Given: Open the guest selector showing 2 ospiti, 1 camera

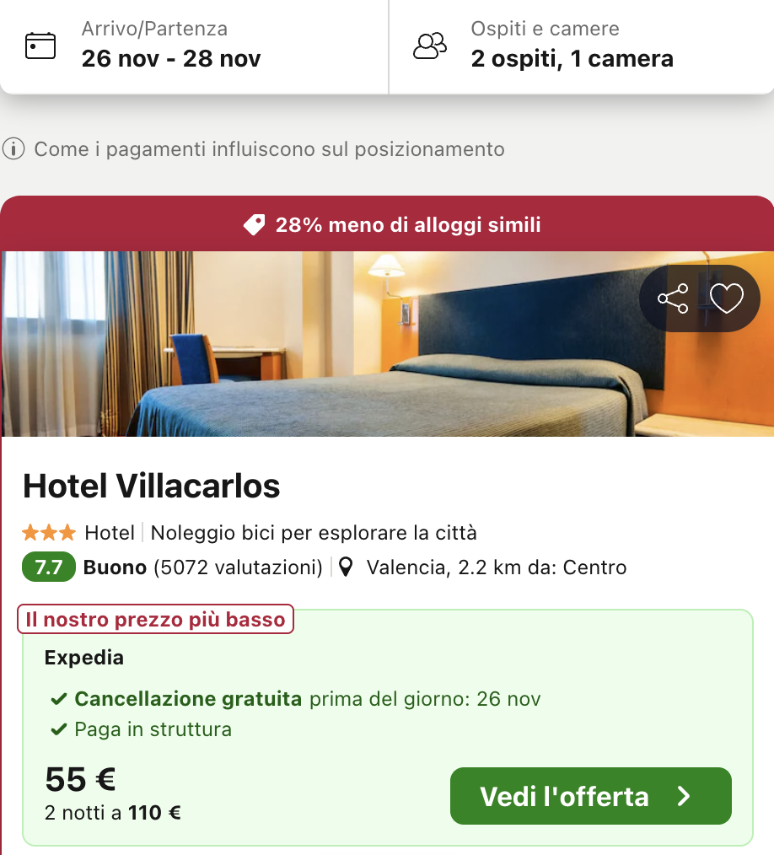Looking at the screenshot, I should [571, 59].
